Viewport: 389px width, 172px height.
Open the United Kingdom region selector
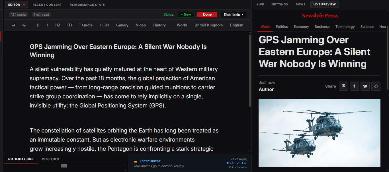pos(209,25)
